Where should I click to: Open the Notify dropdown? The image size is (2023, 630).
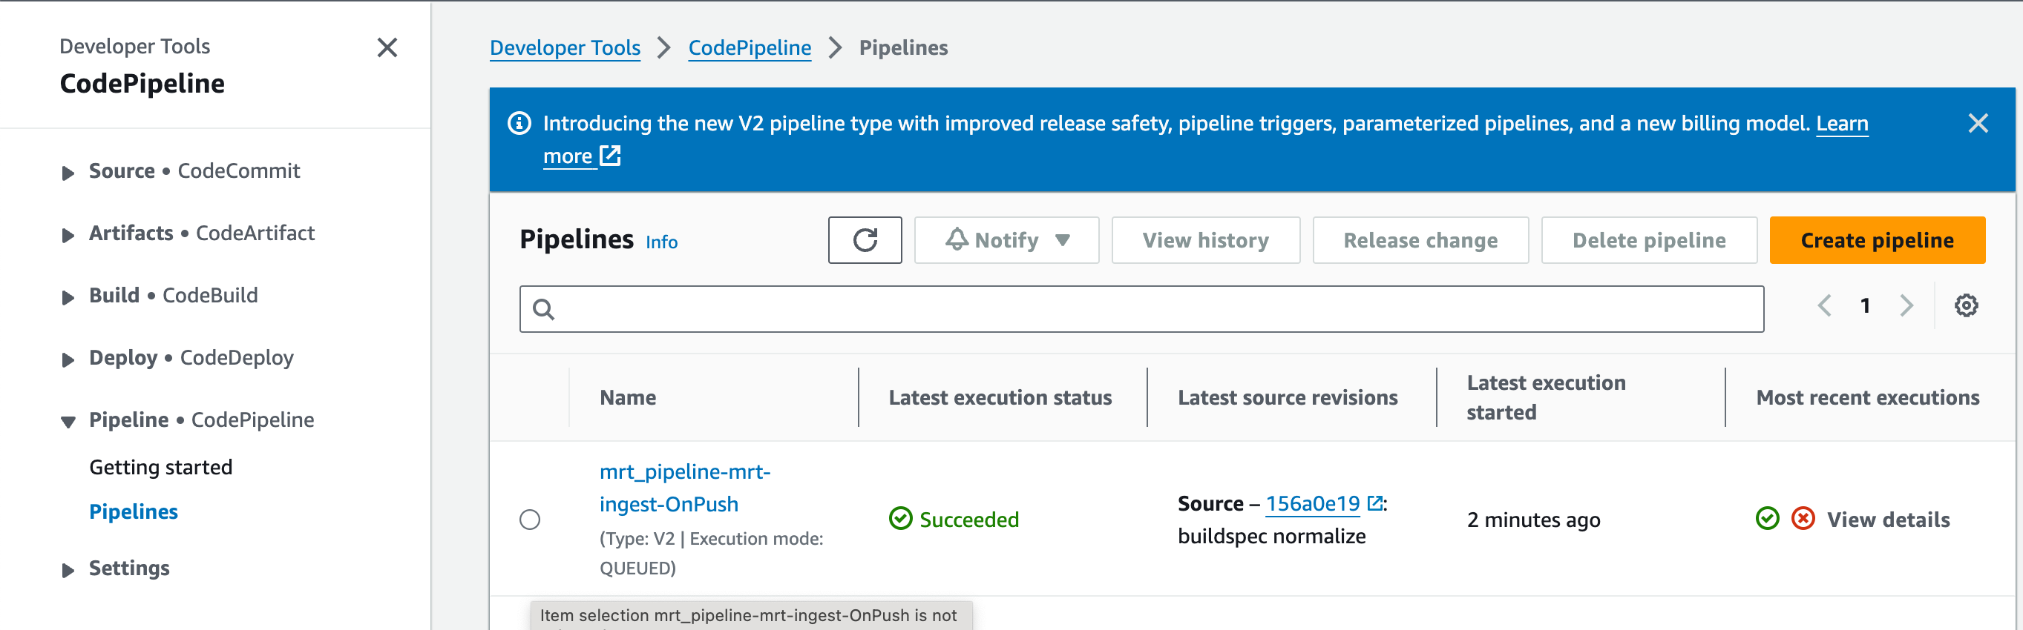(x=1006, y=240)
